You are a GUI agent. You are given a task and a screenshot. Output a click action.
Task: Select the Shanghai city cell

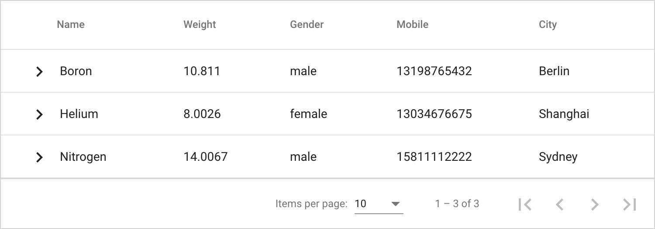coord(564,114)
